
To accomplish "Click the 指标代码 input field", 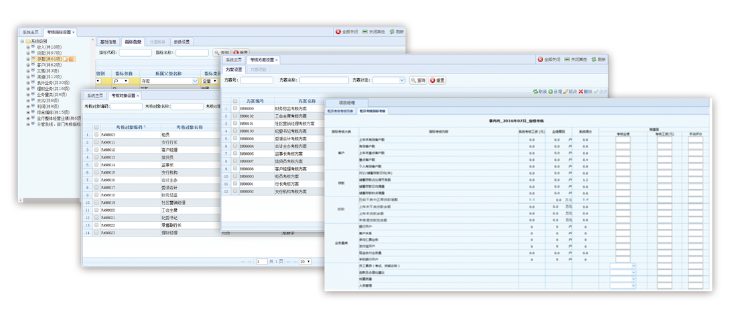I will coord(135,53).
